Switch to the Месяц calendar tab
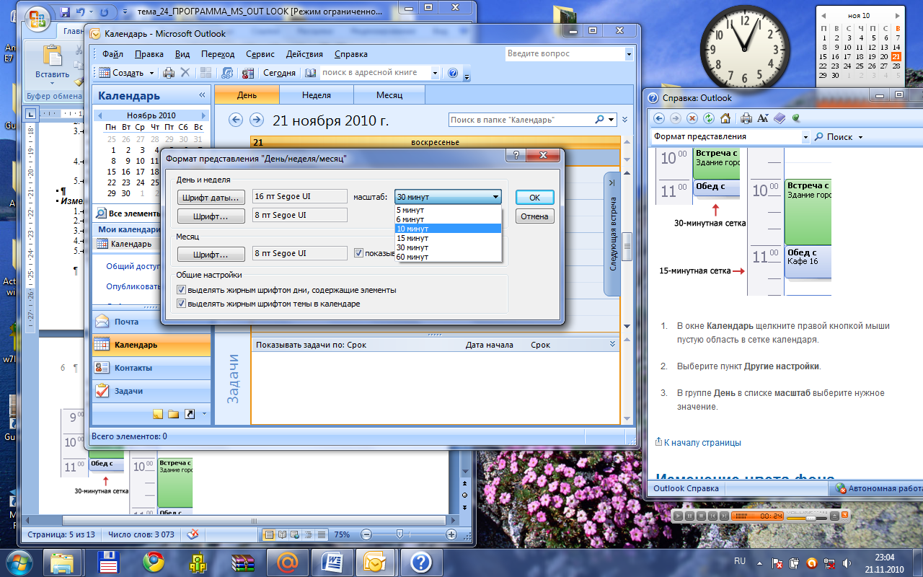Image resolution: width=923 pixels, height=577 pixels. (389, 95)
